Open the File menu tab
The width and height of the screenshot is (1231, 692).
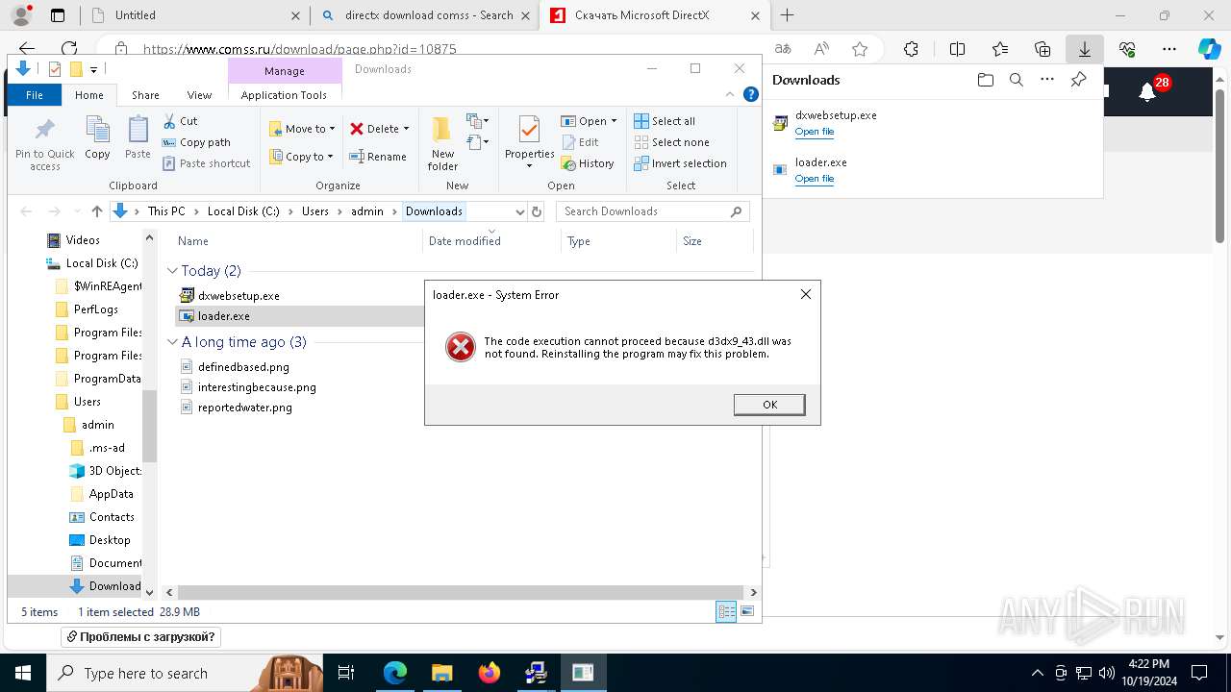35,95
